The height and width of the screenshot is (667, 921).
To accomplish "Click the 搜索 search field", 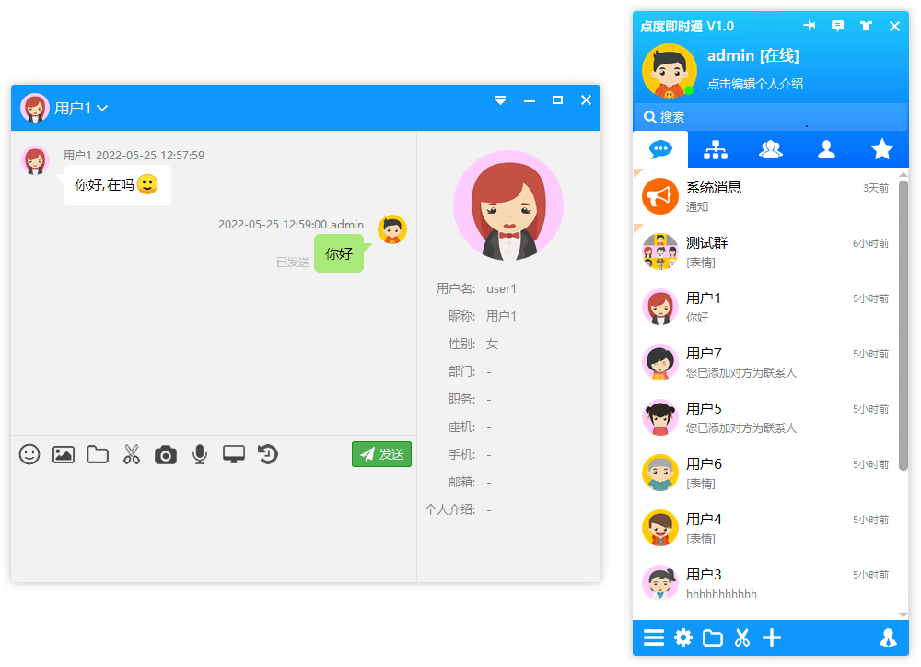I will coord(771,117).
